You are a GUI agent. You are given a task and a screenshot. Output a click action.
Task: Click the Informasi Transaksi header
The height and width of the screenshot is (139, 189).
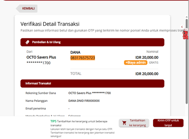[92, 83]
